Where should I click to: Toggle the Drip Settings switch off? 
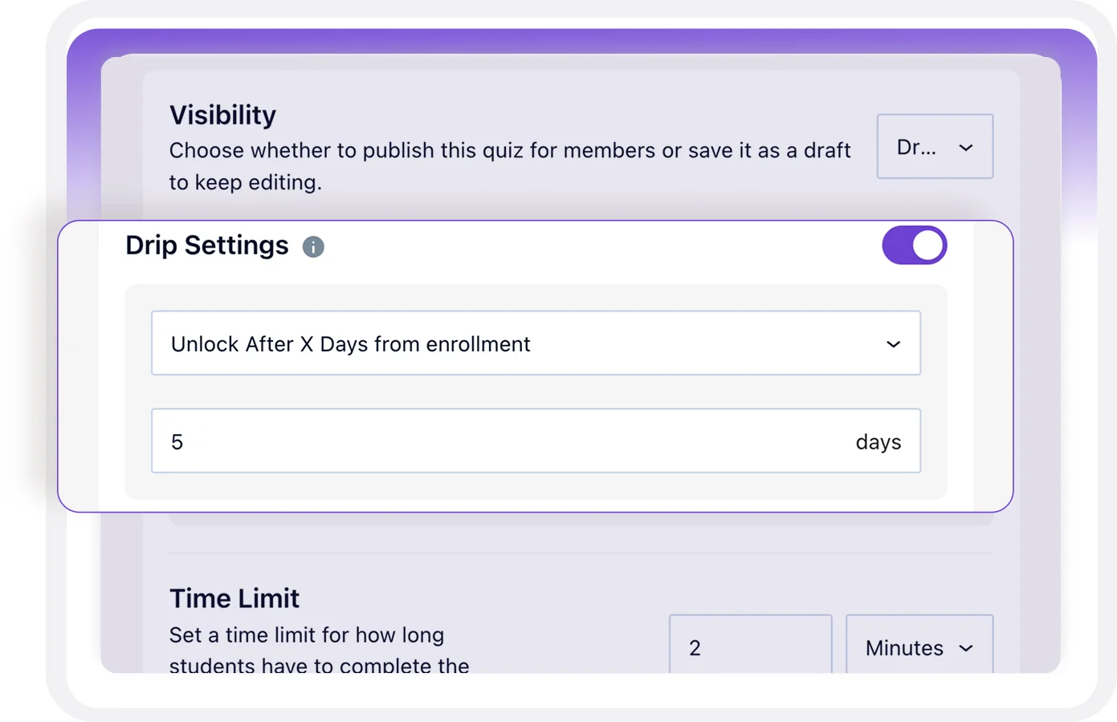point(914,245)
